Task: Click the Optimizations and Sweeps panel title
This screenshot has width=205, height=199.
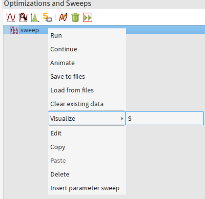Action: tap(47, 3)
